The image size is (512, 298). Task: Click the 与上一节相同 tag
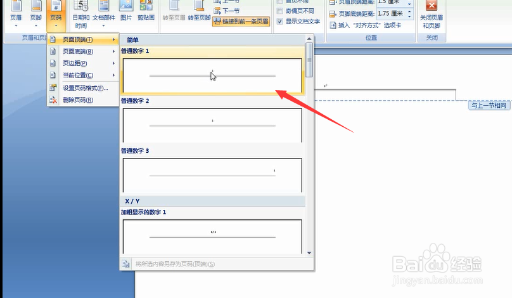pyautogui.click(x=489, y=105)
